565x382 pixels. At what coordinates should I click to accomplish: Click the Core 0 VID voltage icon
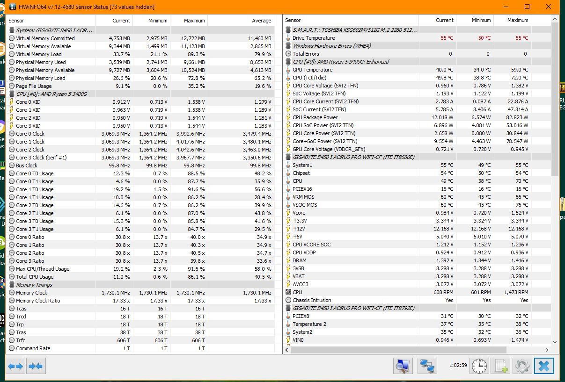[x=12, y=102]
